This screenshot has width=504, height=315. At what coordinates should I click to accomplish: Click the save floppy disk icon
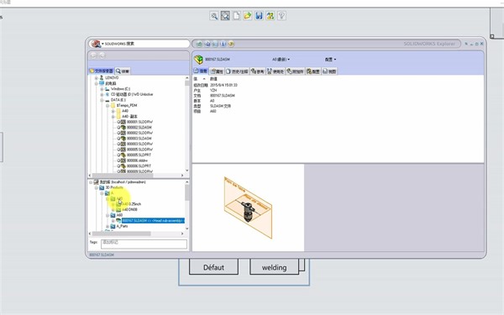click(259, 16)
